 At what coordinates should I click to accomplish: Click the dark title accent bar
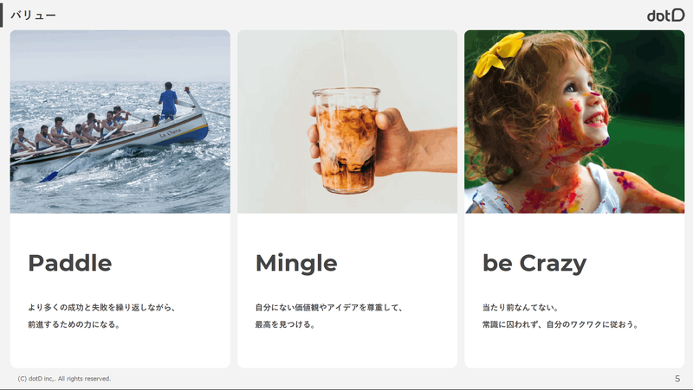pos(2,15)
